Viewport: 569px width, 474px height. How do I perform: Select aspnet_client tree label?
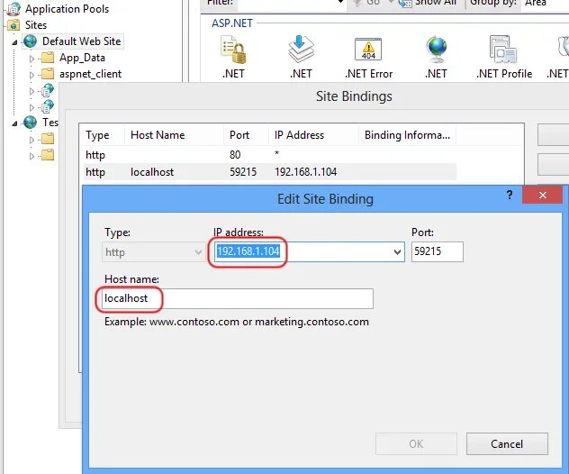pyautogui.click(x=90, y=74)
